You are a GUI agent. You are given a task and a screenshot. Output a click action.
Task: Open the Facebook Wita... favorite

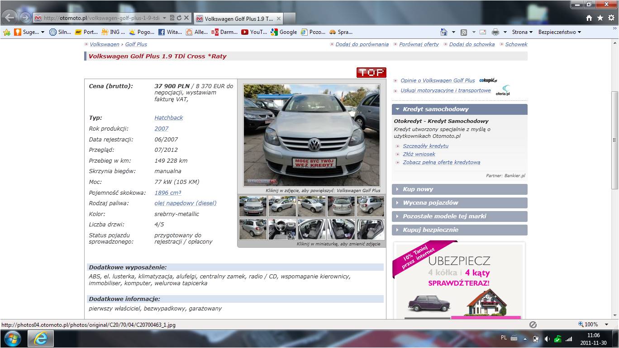click(171, 32)
